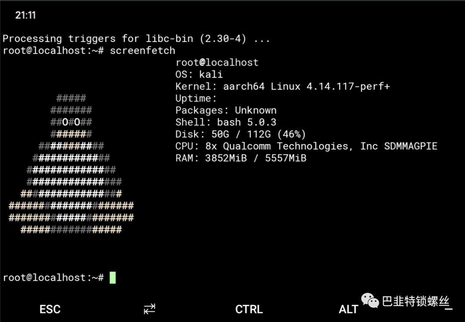
Task: Click the Uptime label line
Action: click(196, 99)
